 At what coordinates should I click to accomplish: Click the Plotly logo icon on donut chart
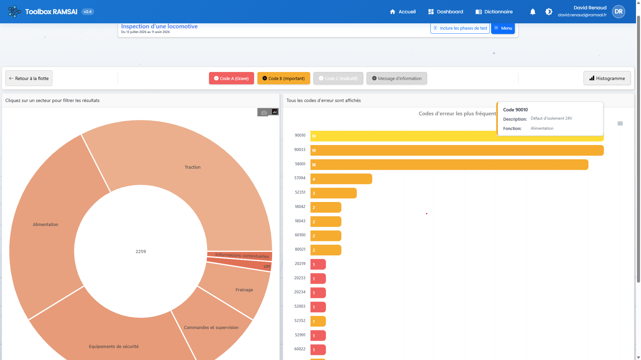tap(275, 112)
